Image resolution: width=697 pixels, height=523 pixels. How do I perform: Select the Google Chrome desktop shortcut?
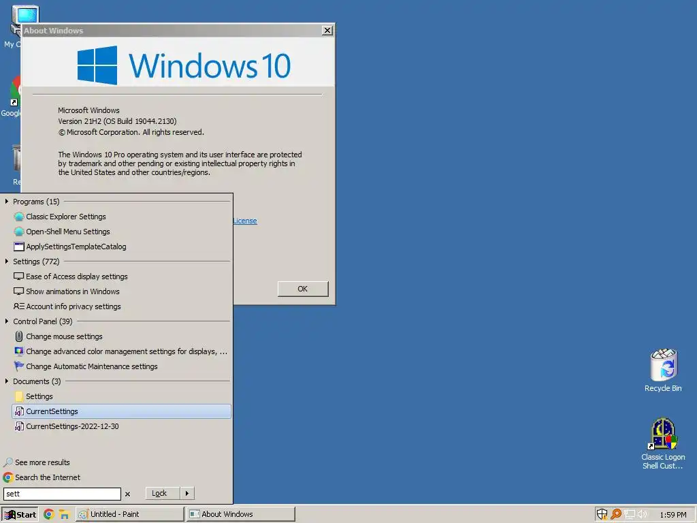click(x=11, y=97)
